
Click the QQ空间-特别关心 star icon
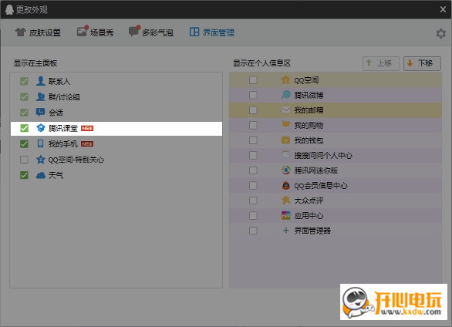[40, 160]
